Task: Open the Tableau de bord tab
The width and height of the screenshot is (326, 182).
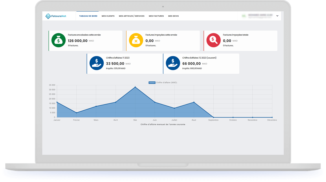Action: tap(88, 16)
